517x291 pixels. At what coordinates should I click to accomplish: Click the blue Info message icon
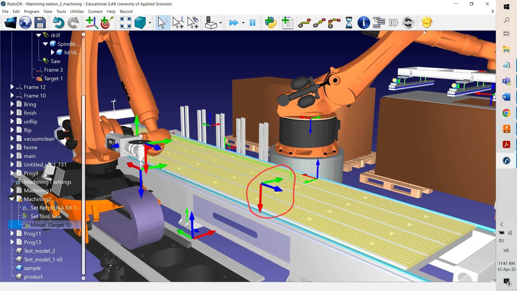(364, 23)
